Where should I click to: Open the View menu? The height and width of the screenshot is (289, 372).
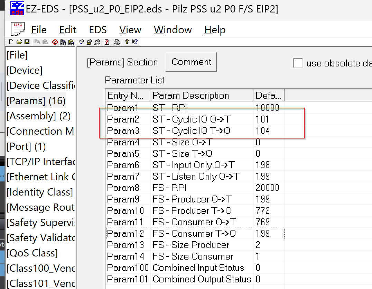130,30
